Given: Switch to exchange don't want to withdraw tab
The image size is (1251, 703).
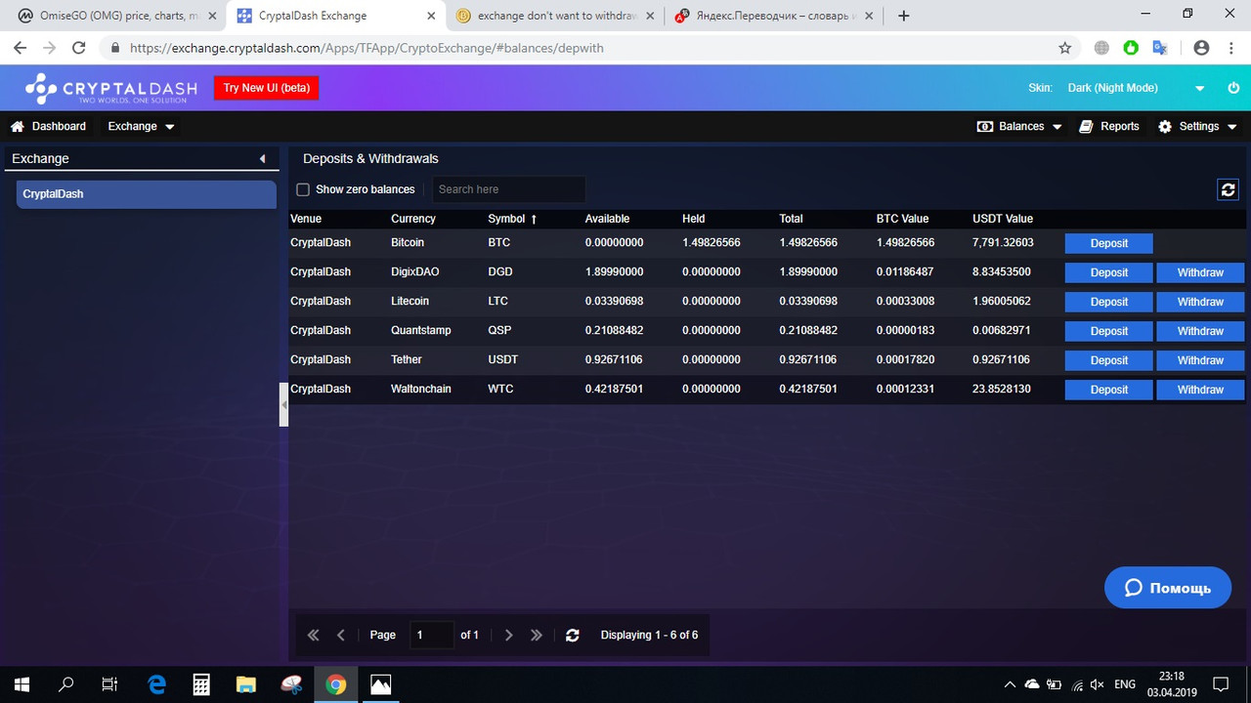Looking at the screenshot, I should pyautogui.click(x=555, y=16).
